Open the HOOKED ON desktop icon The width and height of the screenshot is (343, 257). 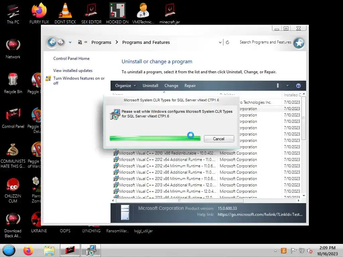click(117, 13)
